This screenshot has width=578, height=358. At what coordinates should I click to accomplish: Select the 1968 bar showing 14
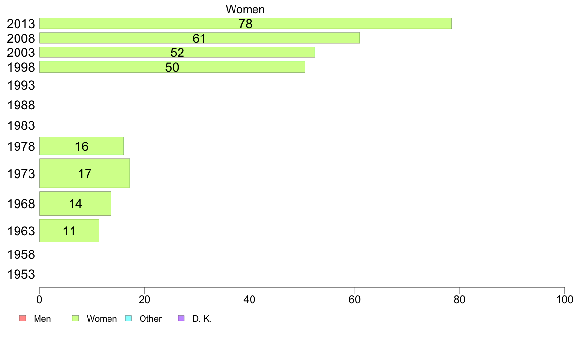(x=75, y=203)
